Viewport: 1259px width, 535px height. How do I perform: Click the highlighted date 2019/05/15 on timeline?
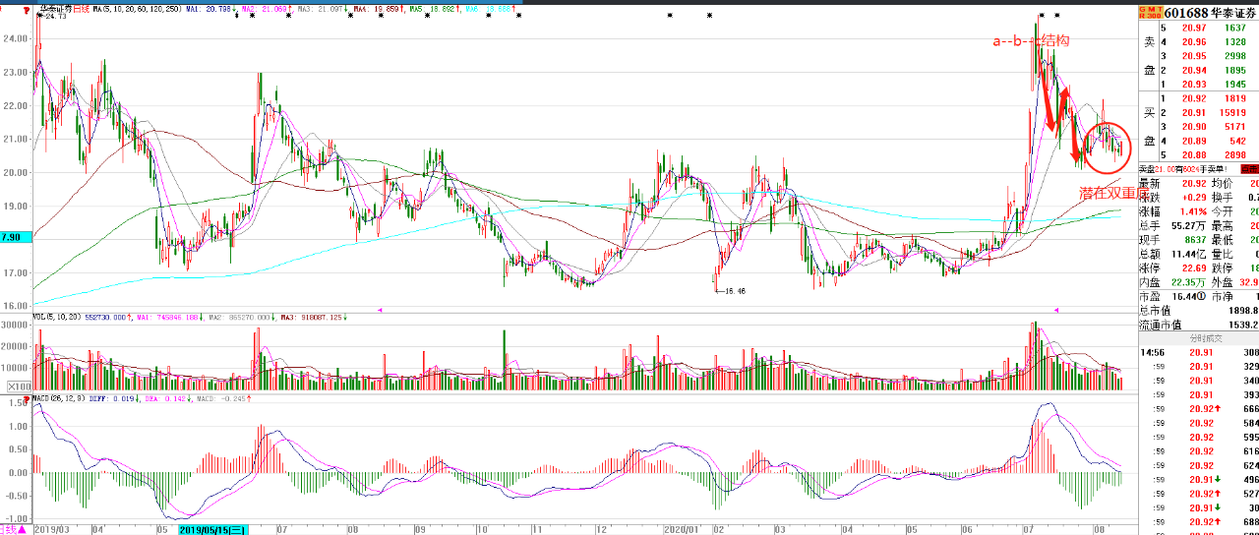point(212,529)
